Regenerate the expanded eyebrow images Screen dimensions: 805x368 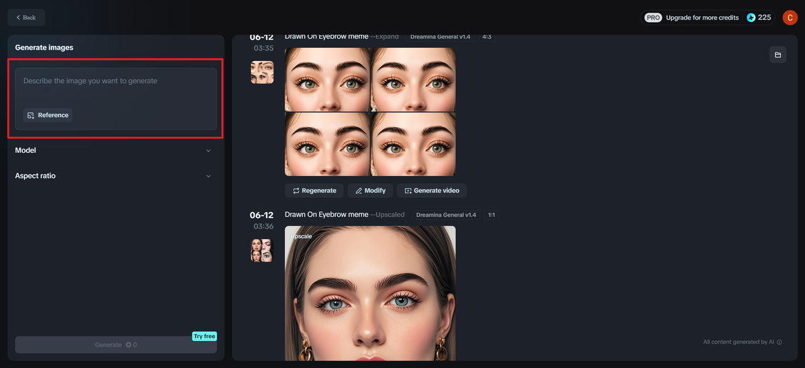click(314, 191)
